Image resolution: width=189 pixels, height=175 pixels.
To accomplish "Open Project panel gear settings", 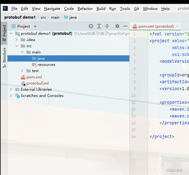I will pyautogui.click(x=117, y=26).
